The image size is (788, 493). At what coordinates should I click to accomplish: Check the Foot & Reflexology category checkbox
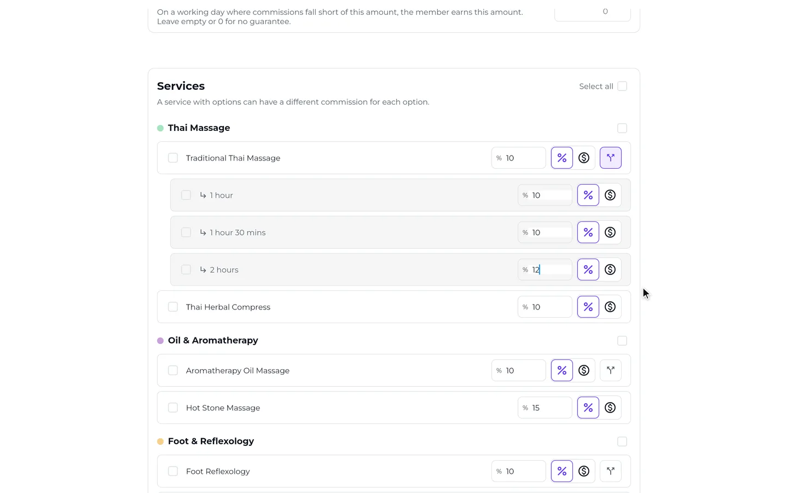point(622,442)
